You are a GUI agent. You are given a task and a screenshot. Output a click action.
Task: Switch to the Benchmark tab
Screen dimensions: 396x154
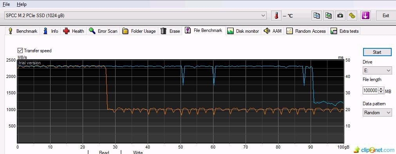(x=23, y=31)
